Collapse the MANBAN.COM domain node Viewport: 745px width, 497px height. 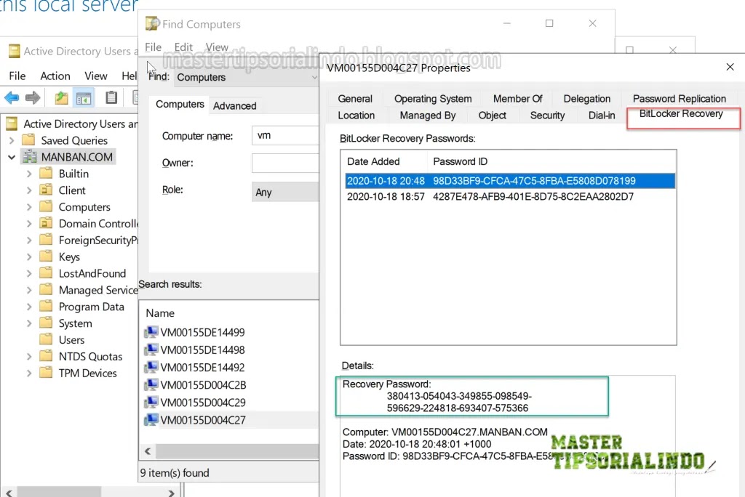[12, 157]
